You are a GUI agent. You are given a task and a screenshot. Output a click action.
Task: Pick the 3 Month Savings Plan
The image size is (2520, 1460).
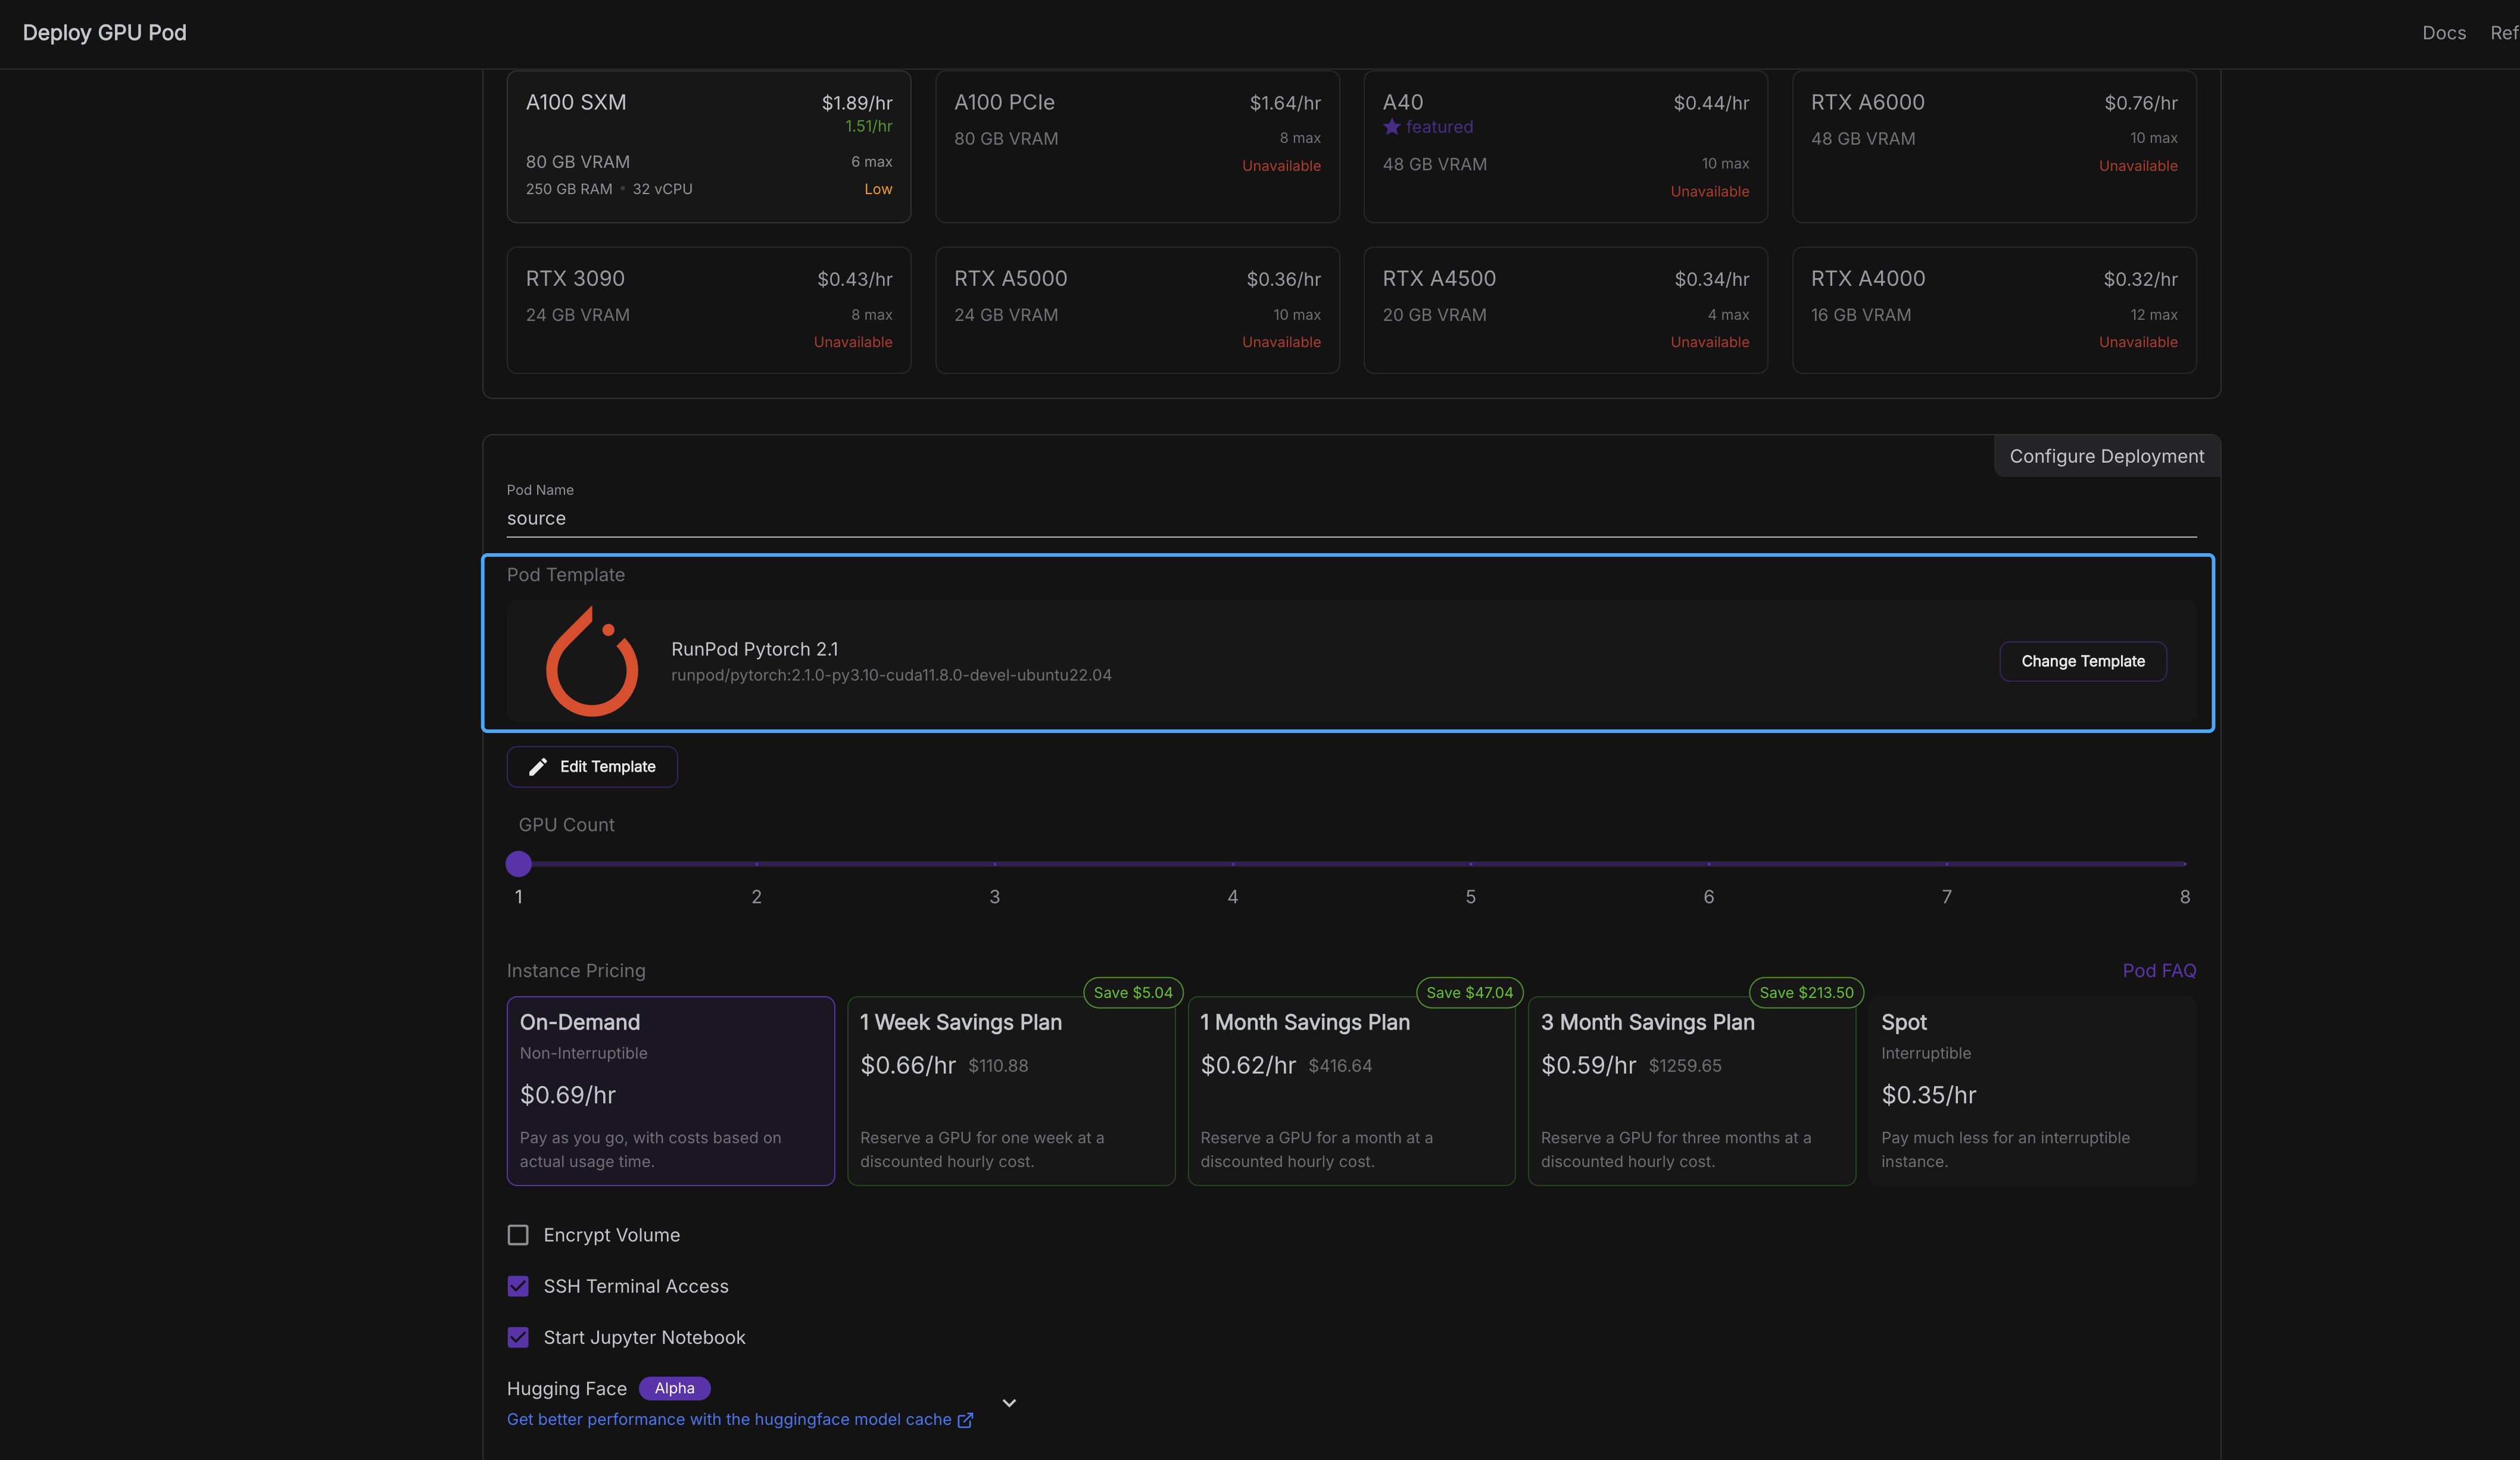point(1691,1091)
